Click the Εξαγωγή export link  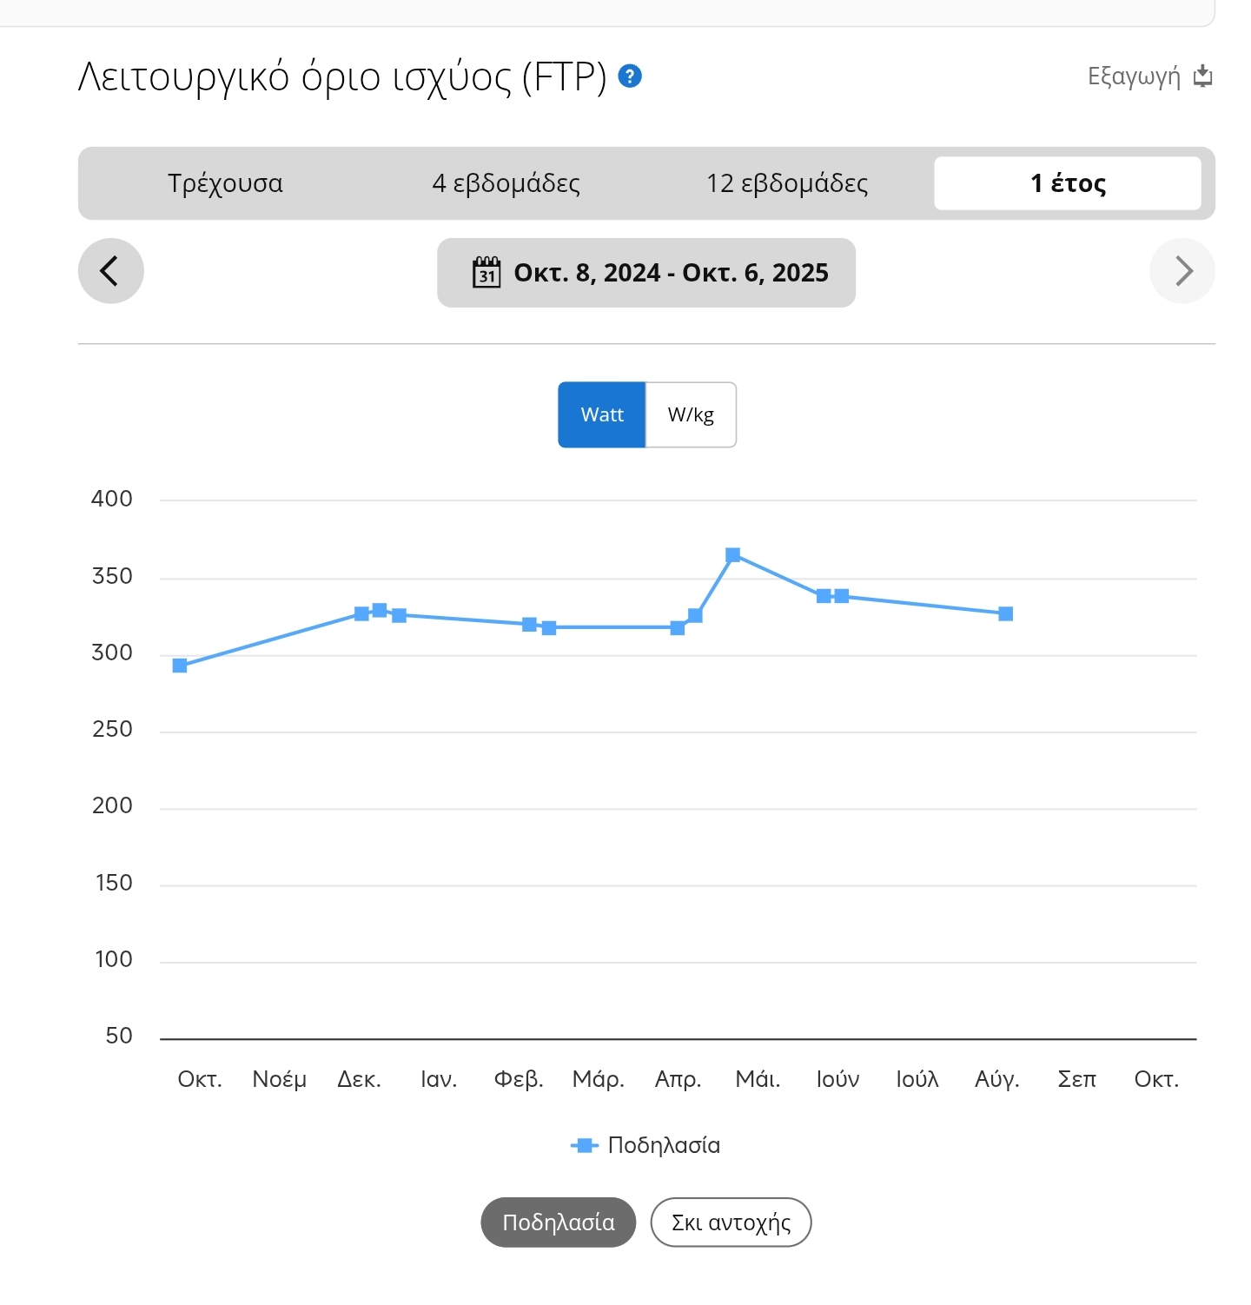coord(1134,76)
